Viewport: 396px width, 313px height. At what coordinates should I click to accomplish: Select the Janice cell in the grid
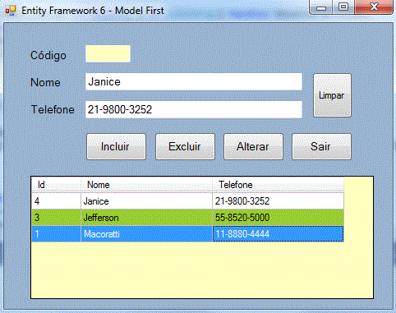pyautogui.click(x=146, y=201)
